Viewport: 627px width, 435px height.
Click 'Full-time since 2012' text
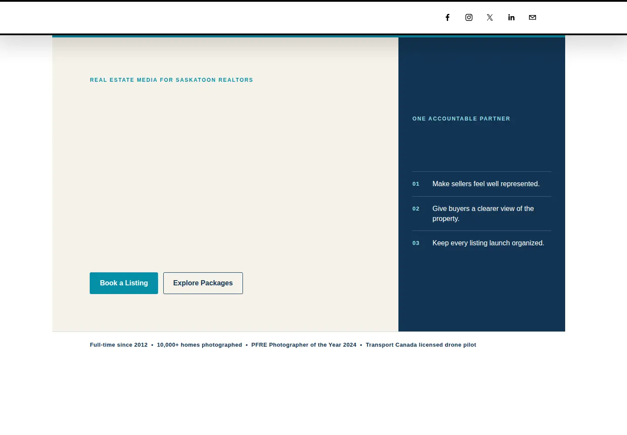click(118, 345)
